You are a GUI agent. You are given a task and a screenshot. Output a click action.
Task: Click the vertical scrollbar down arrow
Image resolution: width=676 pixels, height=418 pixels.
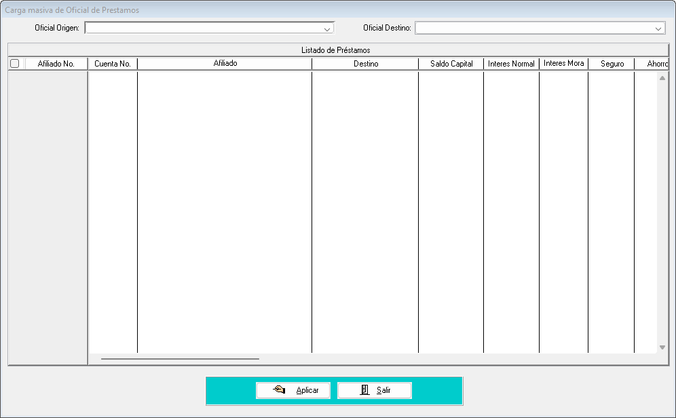point(662,347)
